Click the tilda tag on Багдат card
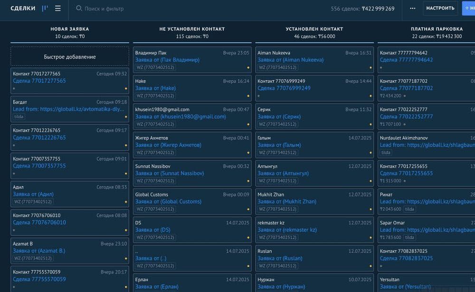The height and width of the screenshot is (292, 475). pyautogui.click(x=19, y=117)
